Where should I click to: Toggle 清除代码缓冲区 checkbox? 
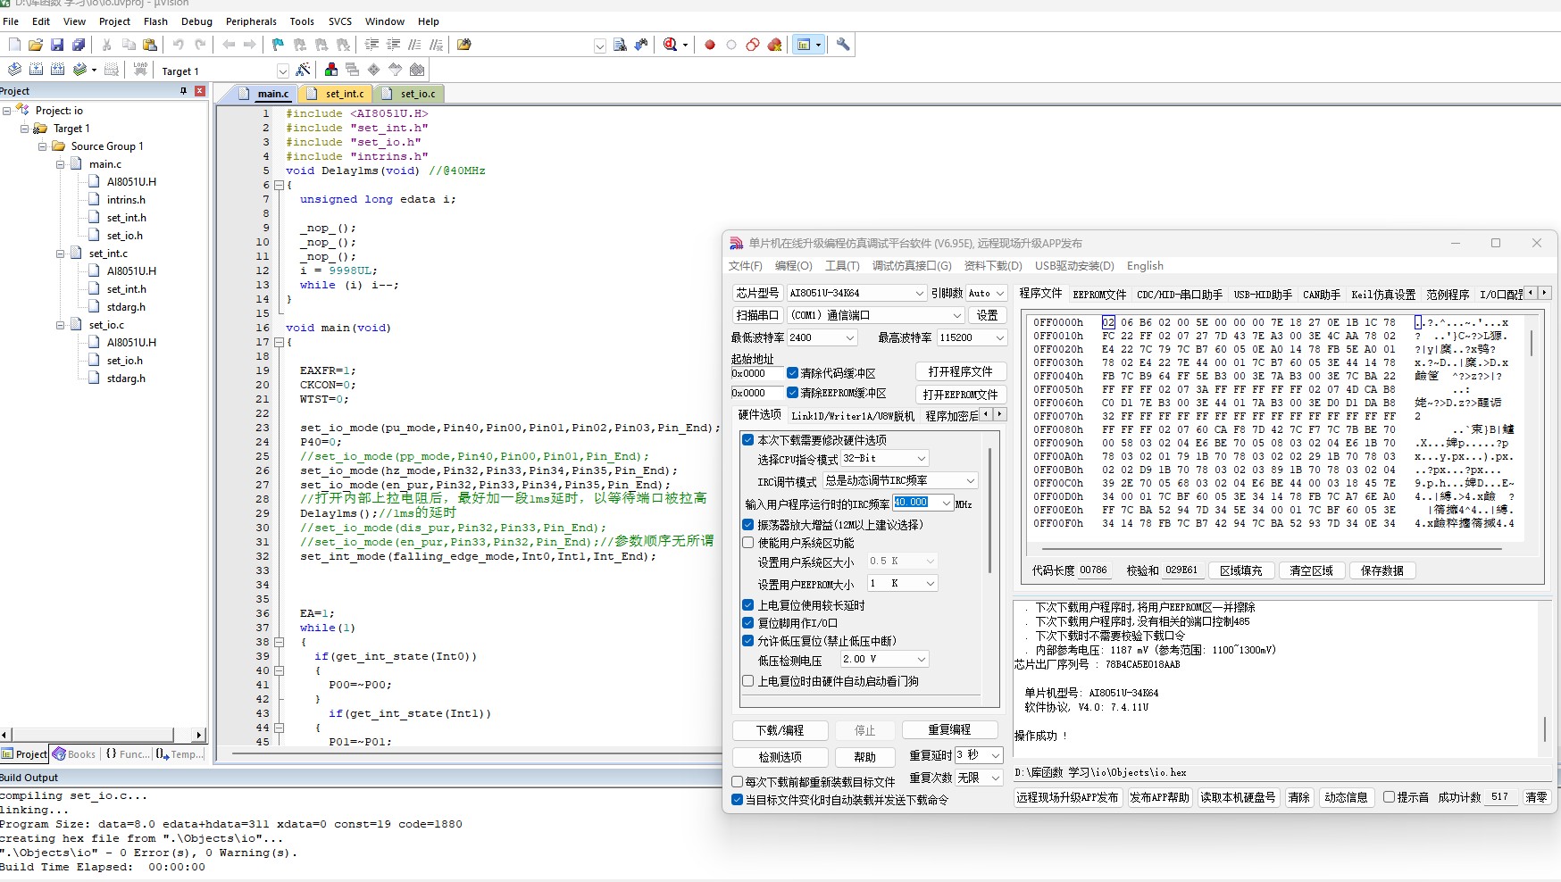tap(792, 373)
